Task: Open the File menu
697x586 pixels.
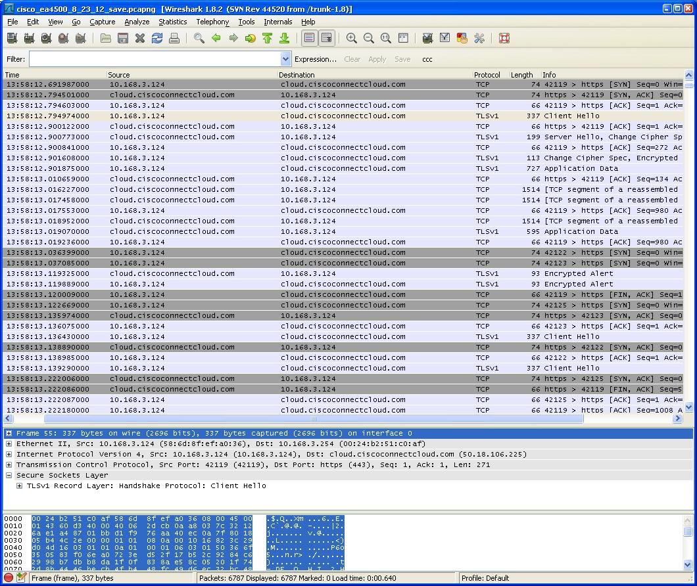Action: point(12,22)
